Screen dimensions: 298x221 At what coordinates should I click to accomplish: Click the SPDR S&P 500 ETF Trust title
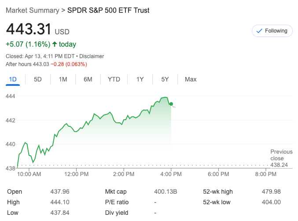pyautogui.click(x=108, y=10)
